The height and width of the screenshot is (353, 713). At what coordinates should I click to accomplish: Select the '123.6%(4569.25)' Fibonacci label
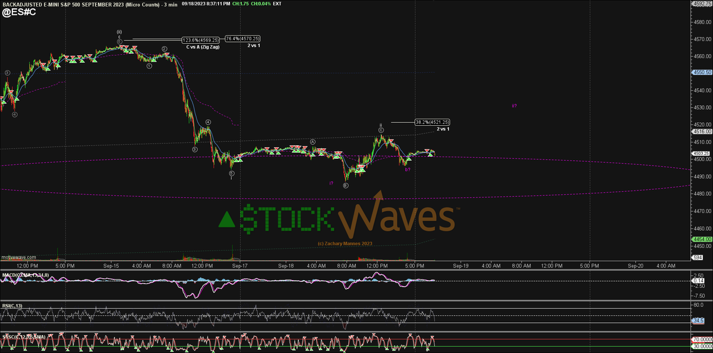(x=201, y=39)
